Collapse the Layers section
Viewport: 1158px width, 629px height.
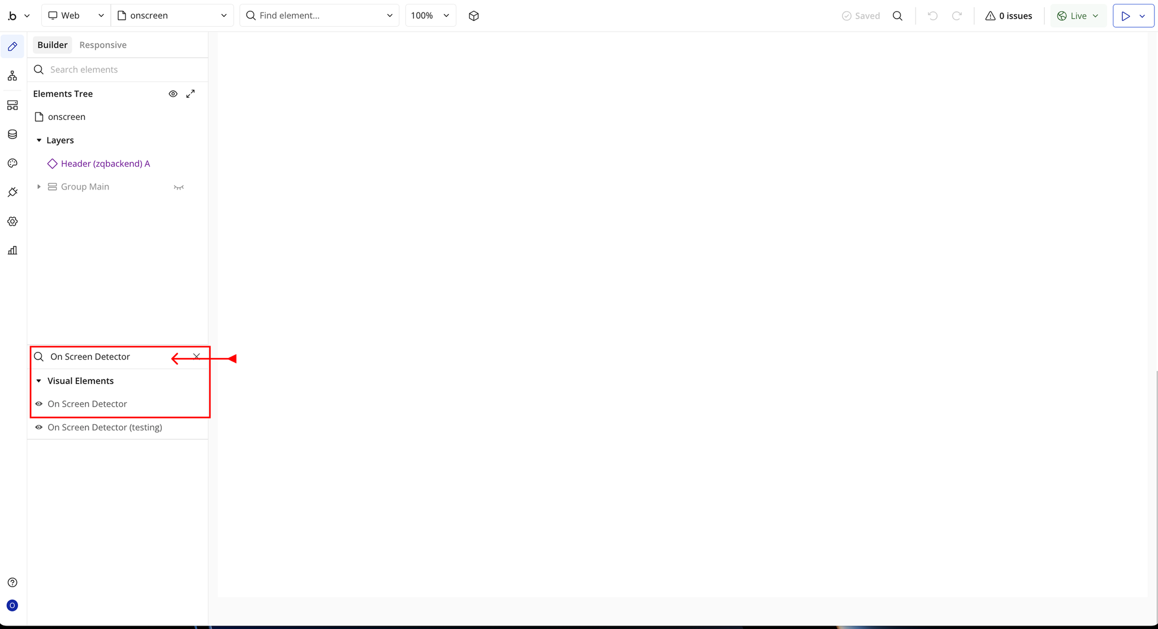pyautogui.click(x=39, y=140)
